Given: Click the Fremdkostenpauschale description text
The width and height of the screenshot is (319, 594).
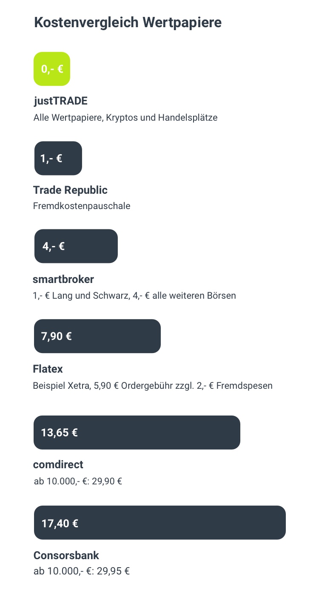Looking at the screenshot, I should (x=82, y=206).
